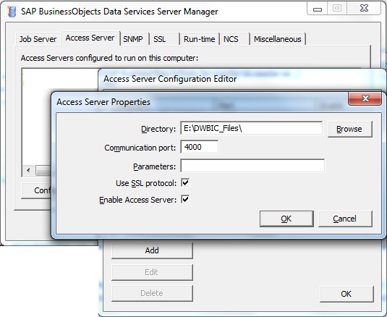Maximize the Server Manager window
Screen dimensions: 387x317
[x=337, y=9]
